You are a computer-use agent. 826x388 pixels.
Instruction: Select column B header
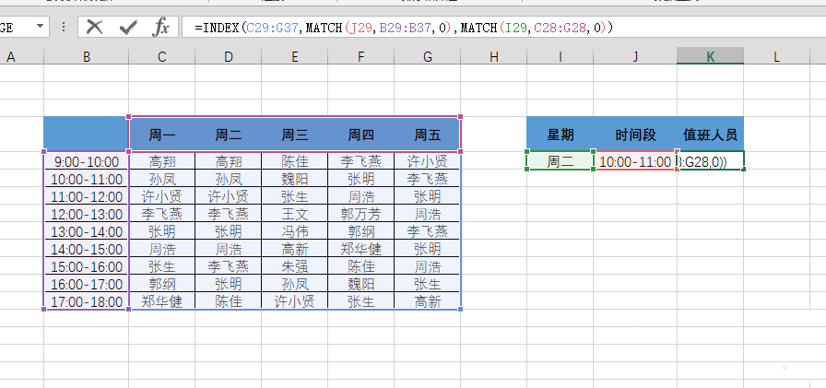point(87,57)
